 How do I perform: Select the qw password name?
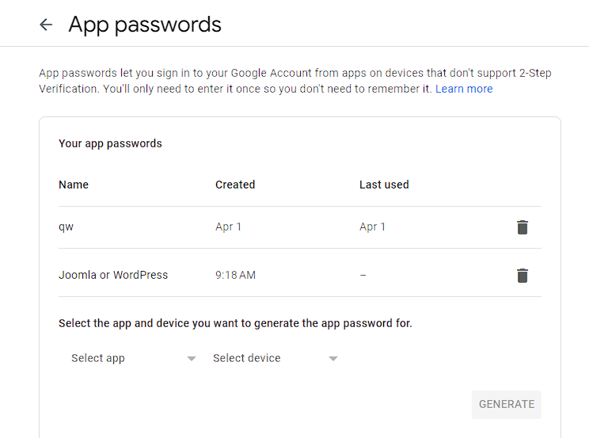click(x=66, y=227)
